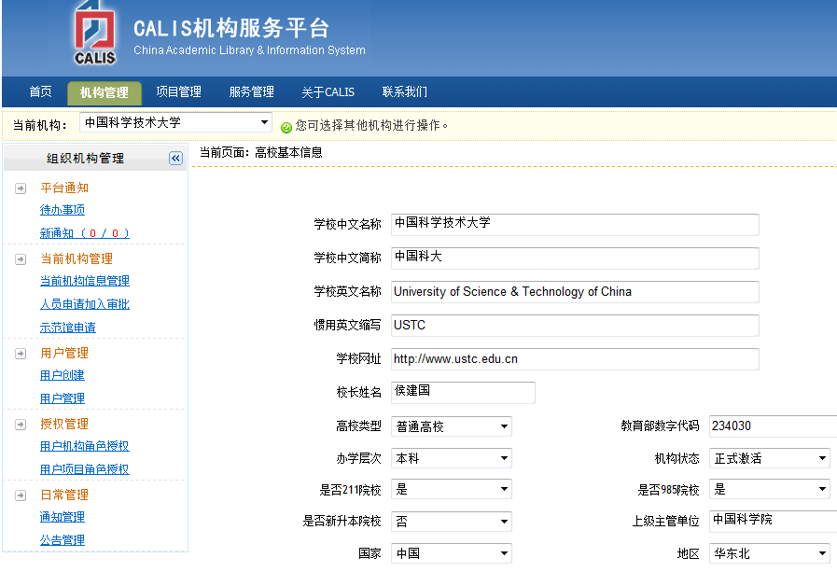The height and width of the screenshot is (572, 837).
Task: Open the 机构状态 dropdown
Action: (x=770, y=458)
